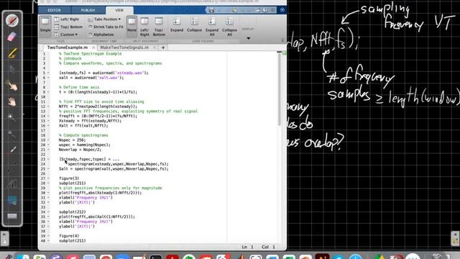Image resolution: width=460 pixels, height=259 pixels.
Task: Switch to the EDITOR ribbon tab
Action: 55,10
